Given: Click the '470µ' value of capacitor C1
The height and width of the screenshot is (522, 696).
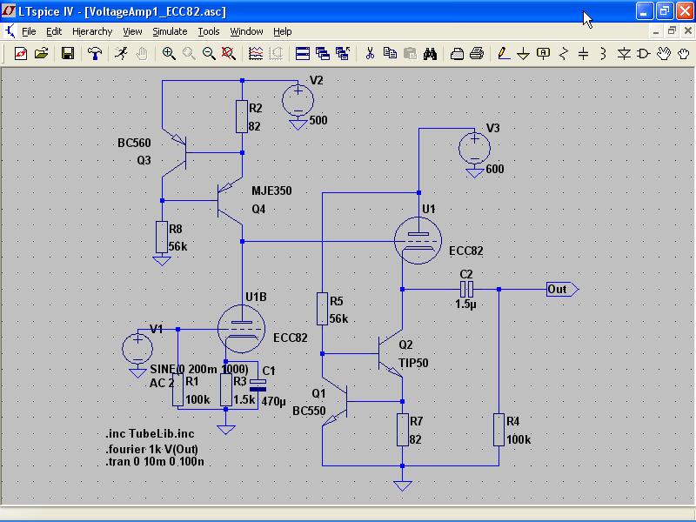Looking at the screenshot, I should [273, 401].
